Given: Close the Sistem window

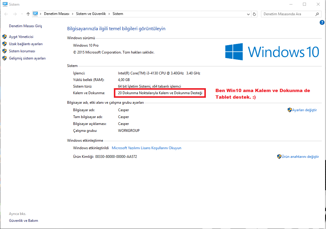Looking at the screenshot, I should coord(318,4).
